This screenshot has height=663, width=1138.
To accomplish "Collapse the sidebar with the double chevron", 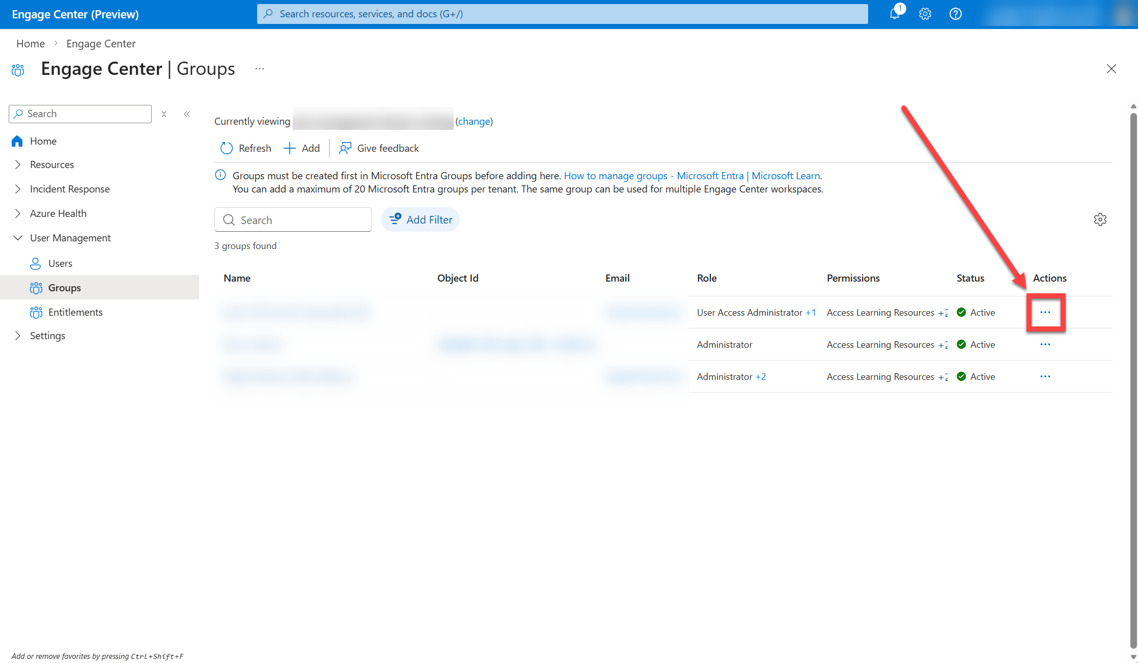I will [x=187, y=114].
